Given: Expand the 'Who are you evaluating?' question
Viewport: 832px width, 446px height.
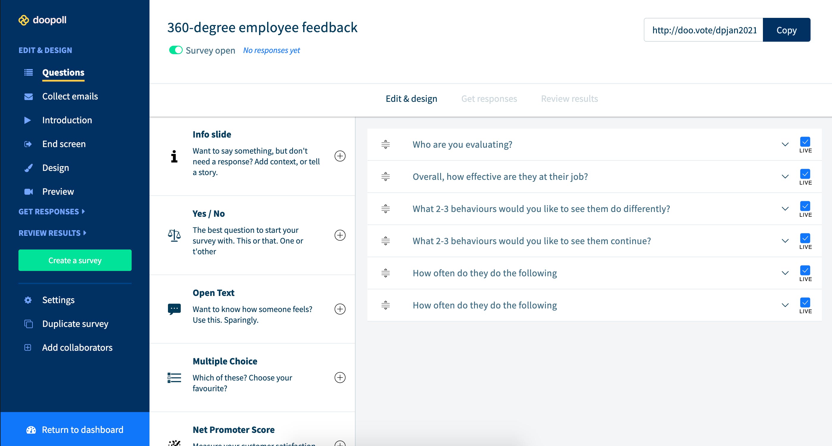Looking at the screenshot, I should tap(785, 144).
